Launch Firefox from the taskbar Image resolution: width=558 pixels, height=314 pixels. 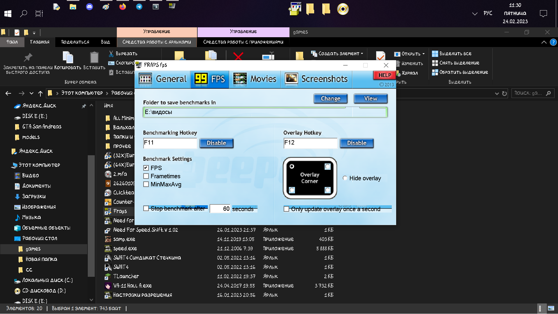pyautogui.click(x=123, y=7)
